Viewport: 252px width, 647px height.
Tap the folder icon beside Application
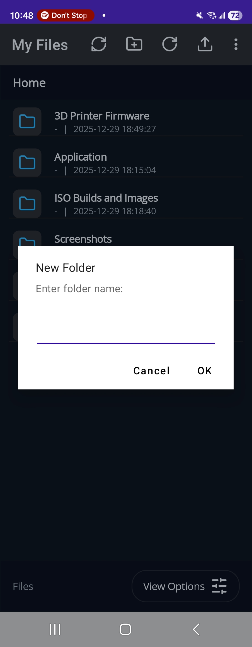tap(27, 162)
